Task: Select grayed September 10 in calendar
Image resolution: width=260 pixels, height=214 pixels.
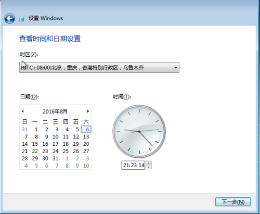Action: [86, 166]
